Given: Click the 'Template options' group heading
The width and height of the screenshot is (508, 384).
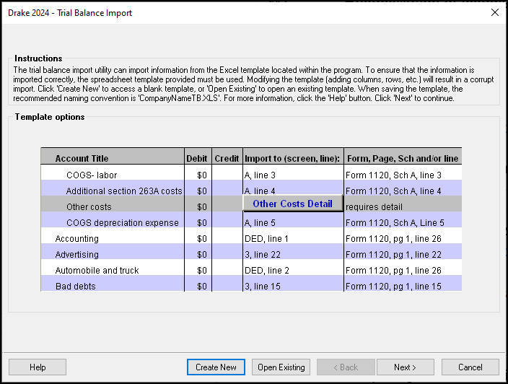Looking at the screenshot, I should tap(50, 117).
